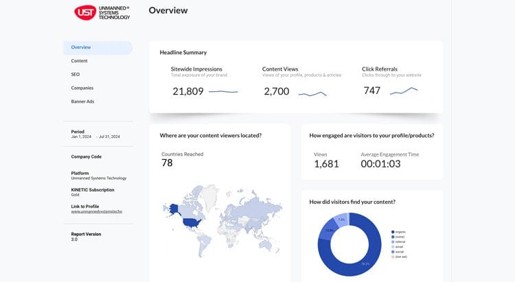515x282 pixels.
Task: Click the email legend entry
Action: pyautogui.click(x=398, y=247)
